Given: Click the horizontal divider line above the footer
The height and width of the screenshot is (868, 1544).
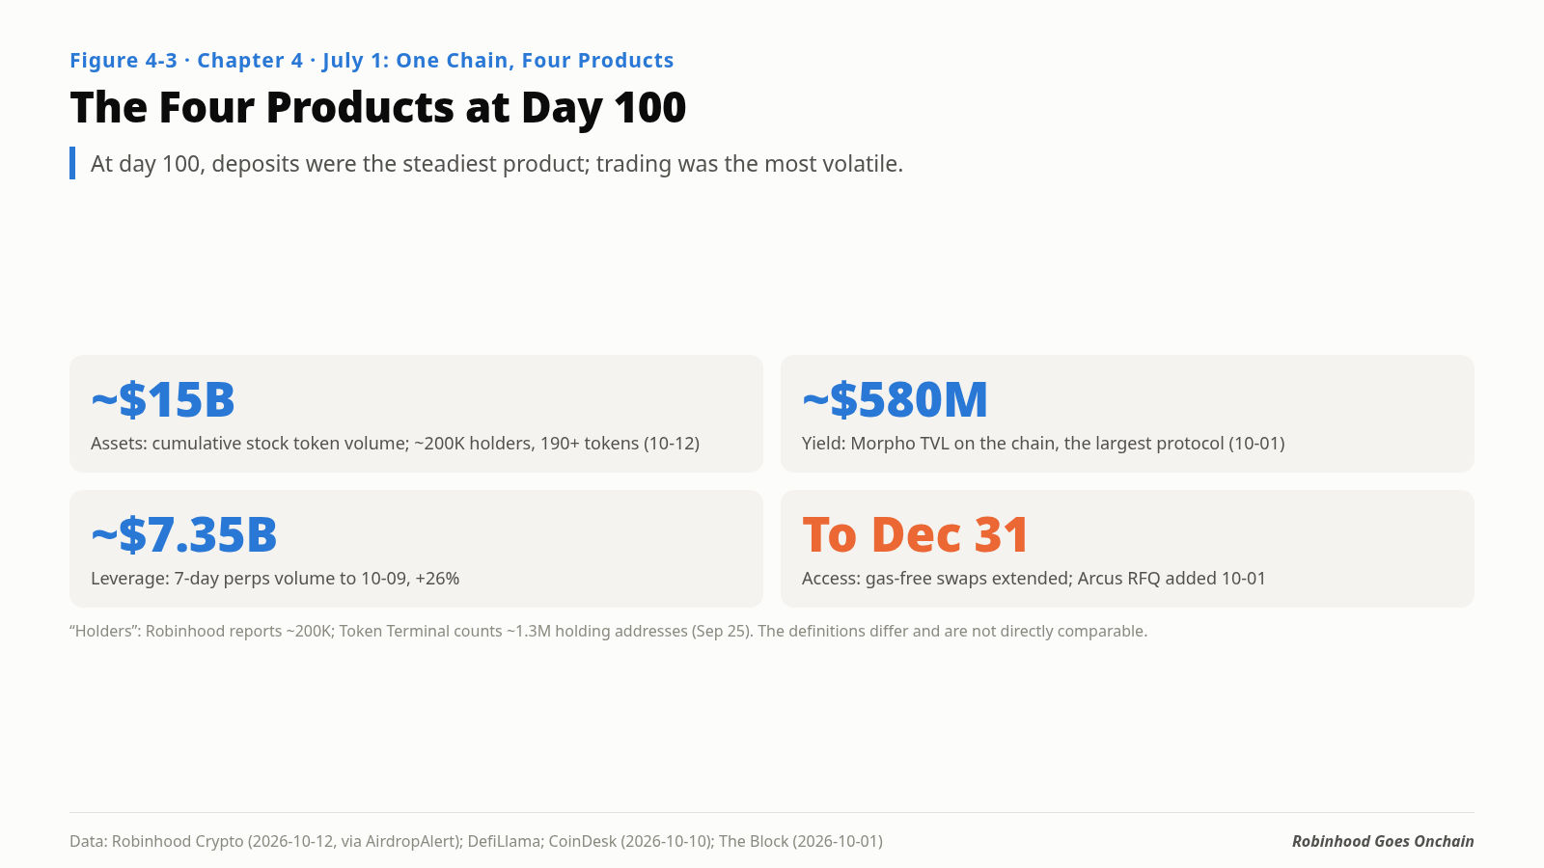Looking at the screenshot, I should pyautogui.click(x=772, y=812).
